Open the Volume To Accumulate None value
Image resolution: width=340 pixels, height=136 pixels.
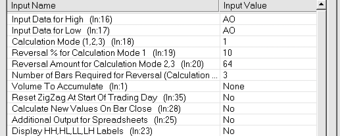(x=233, y=86)
